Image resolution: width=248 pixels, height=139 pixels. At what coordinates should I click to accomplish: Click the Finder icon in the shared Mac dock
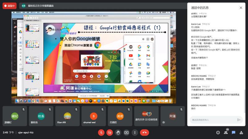(17, 101)
